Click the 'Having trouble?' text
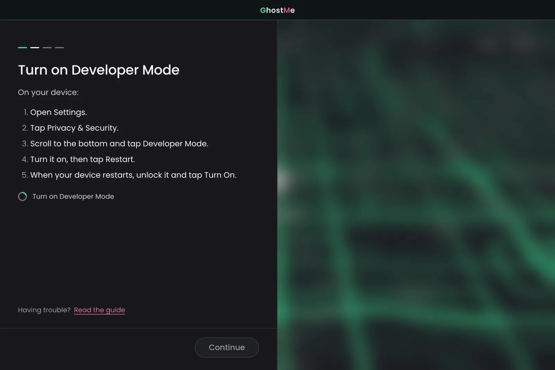 point(44,310)
